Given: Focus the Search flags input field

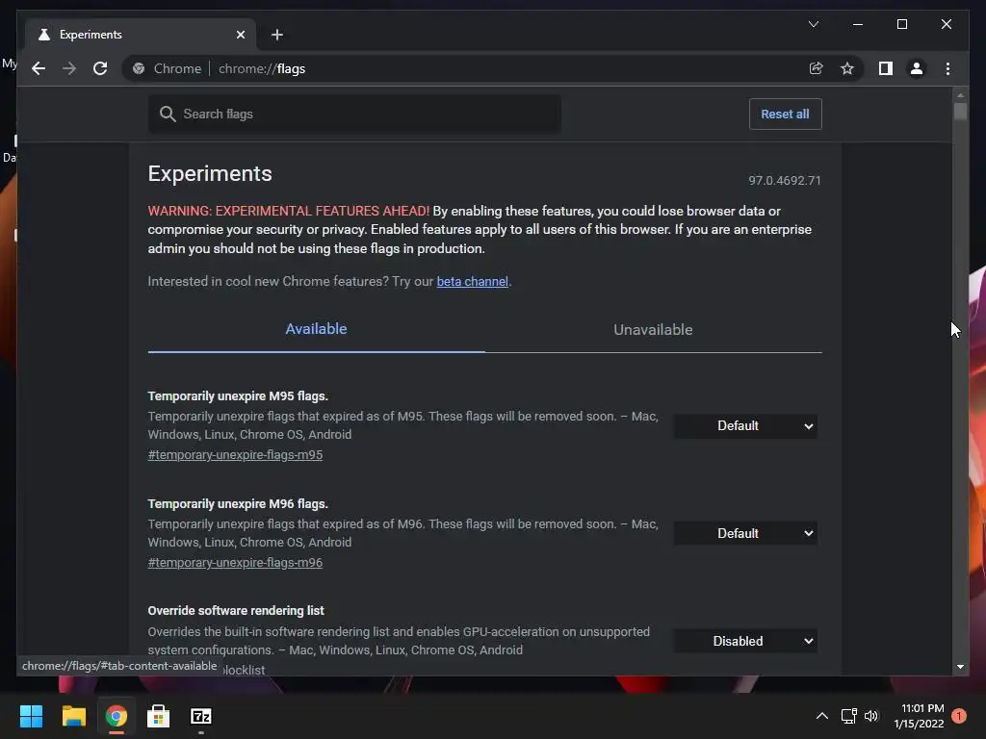Looking at the screenshot, I should [354, 114].
